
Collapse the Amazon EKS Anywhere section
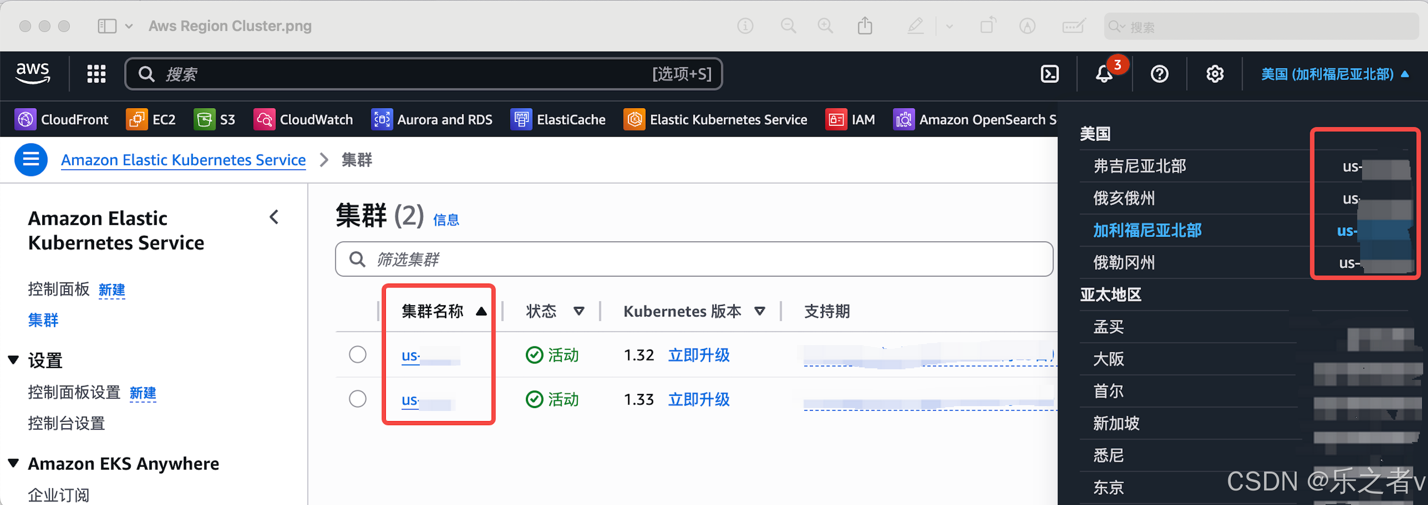(x=14, y=463)
